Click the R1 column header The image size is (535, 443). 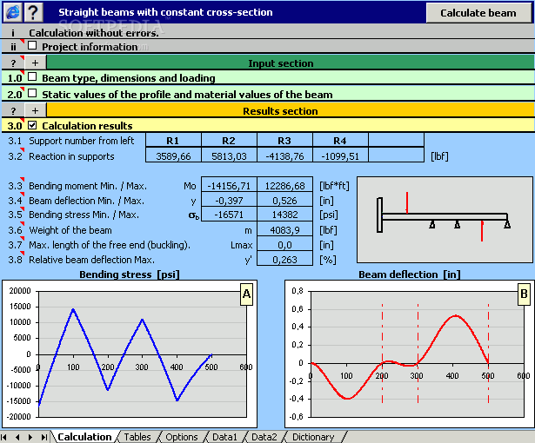173,141
